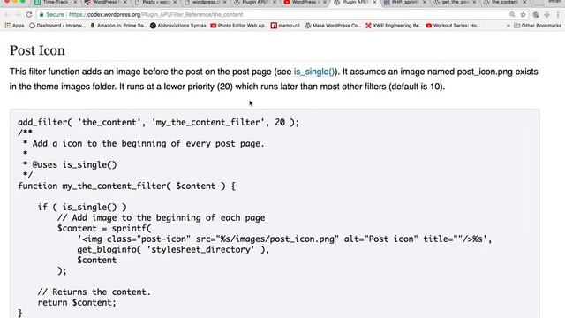Click 'function my_the_content_filter( $content )' line
Viewport: 565px width, 318px height.
coord(126,186)
